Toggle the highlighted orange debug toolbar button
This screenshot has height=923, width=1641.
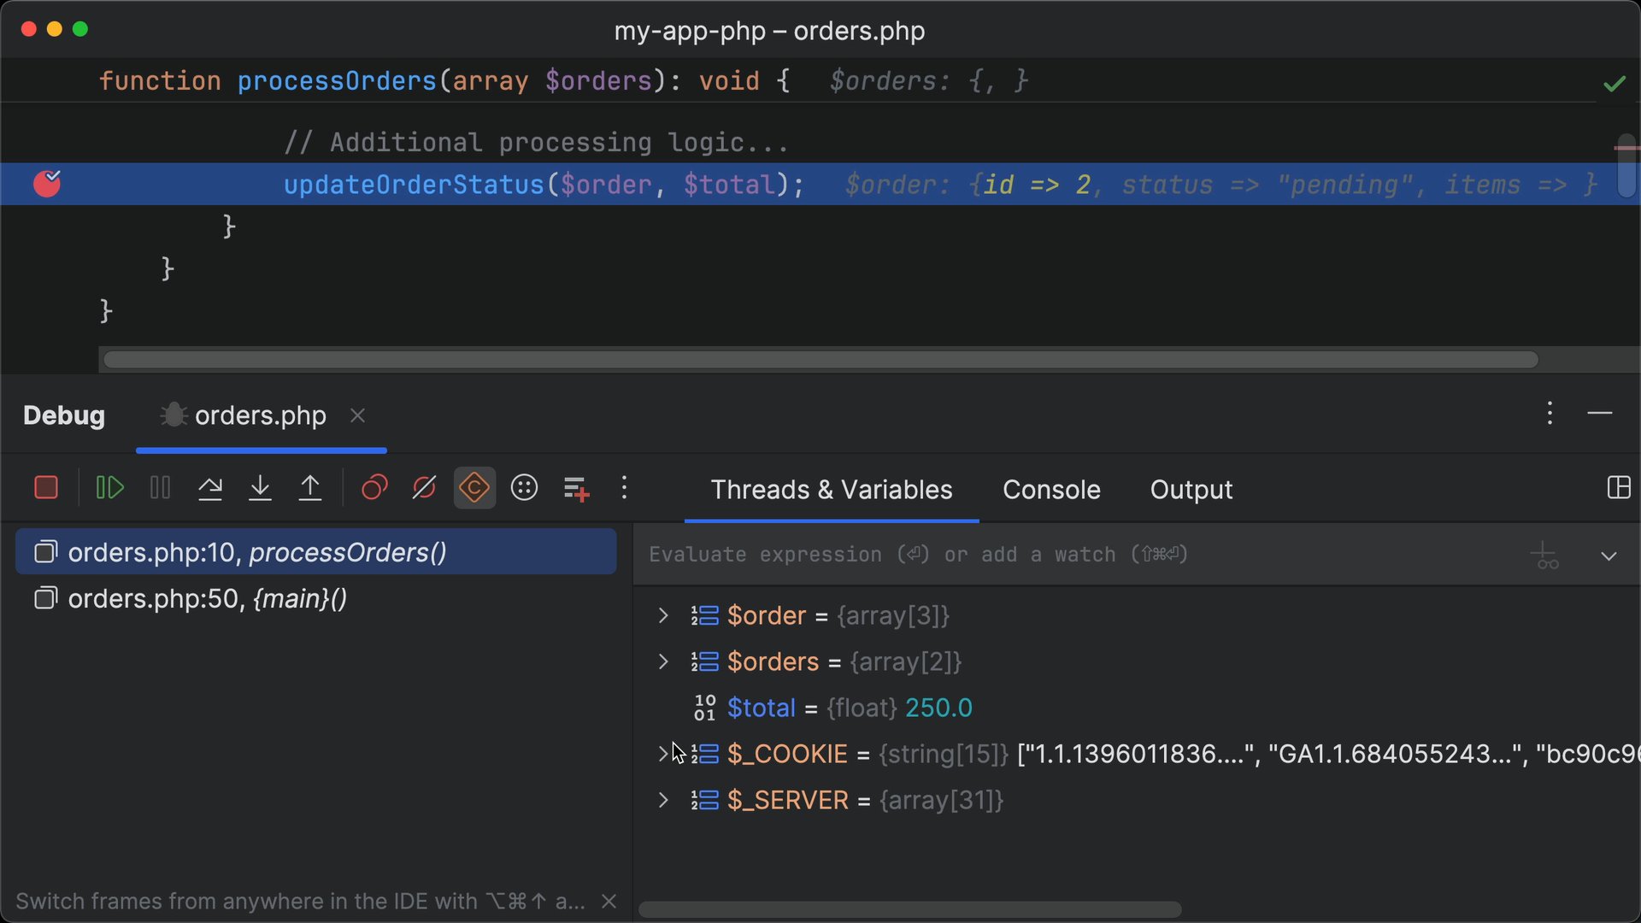click(474, 488)
